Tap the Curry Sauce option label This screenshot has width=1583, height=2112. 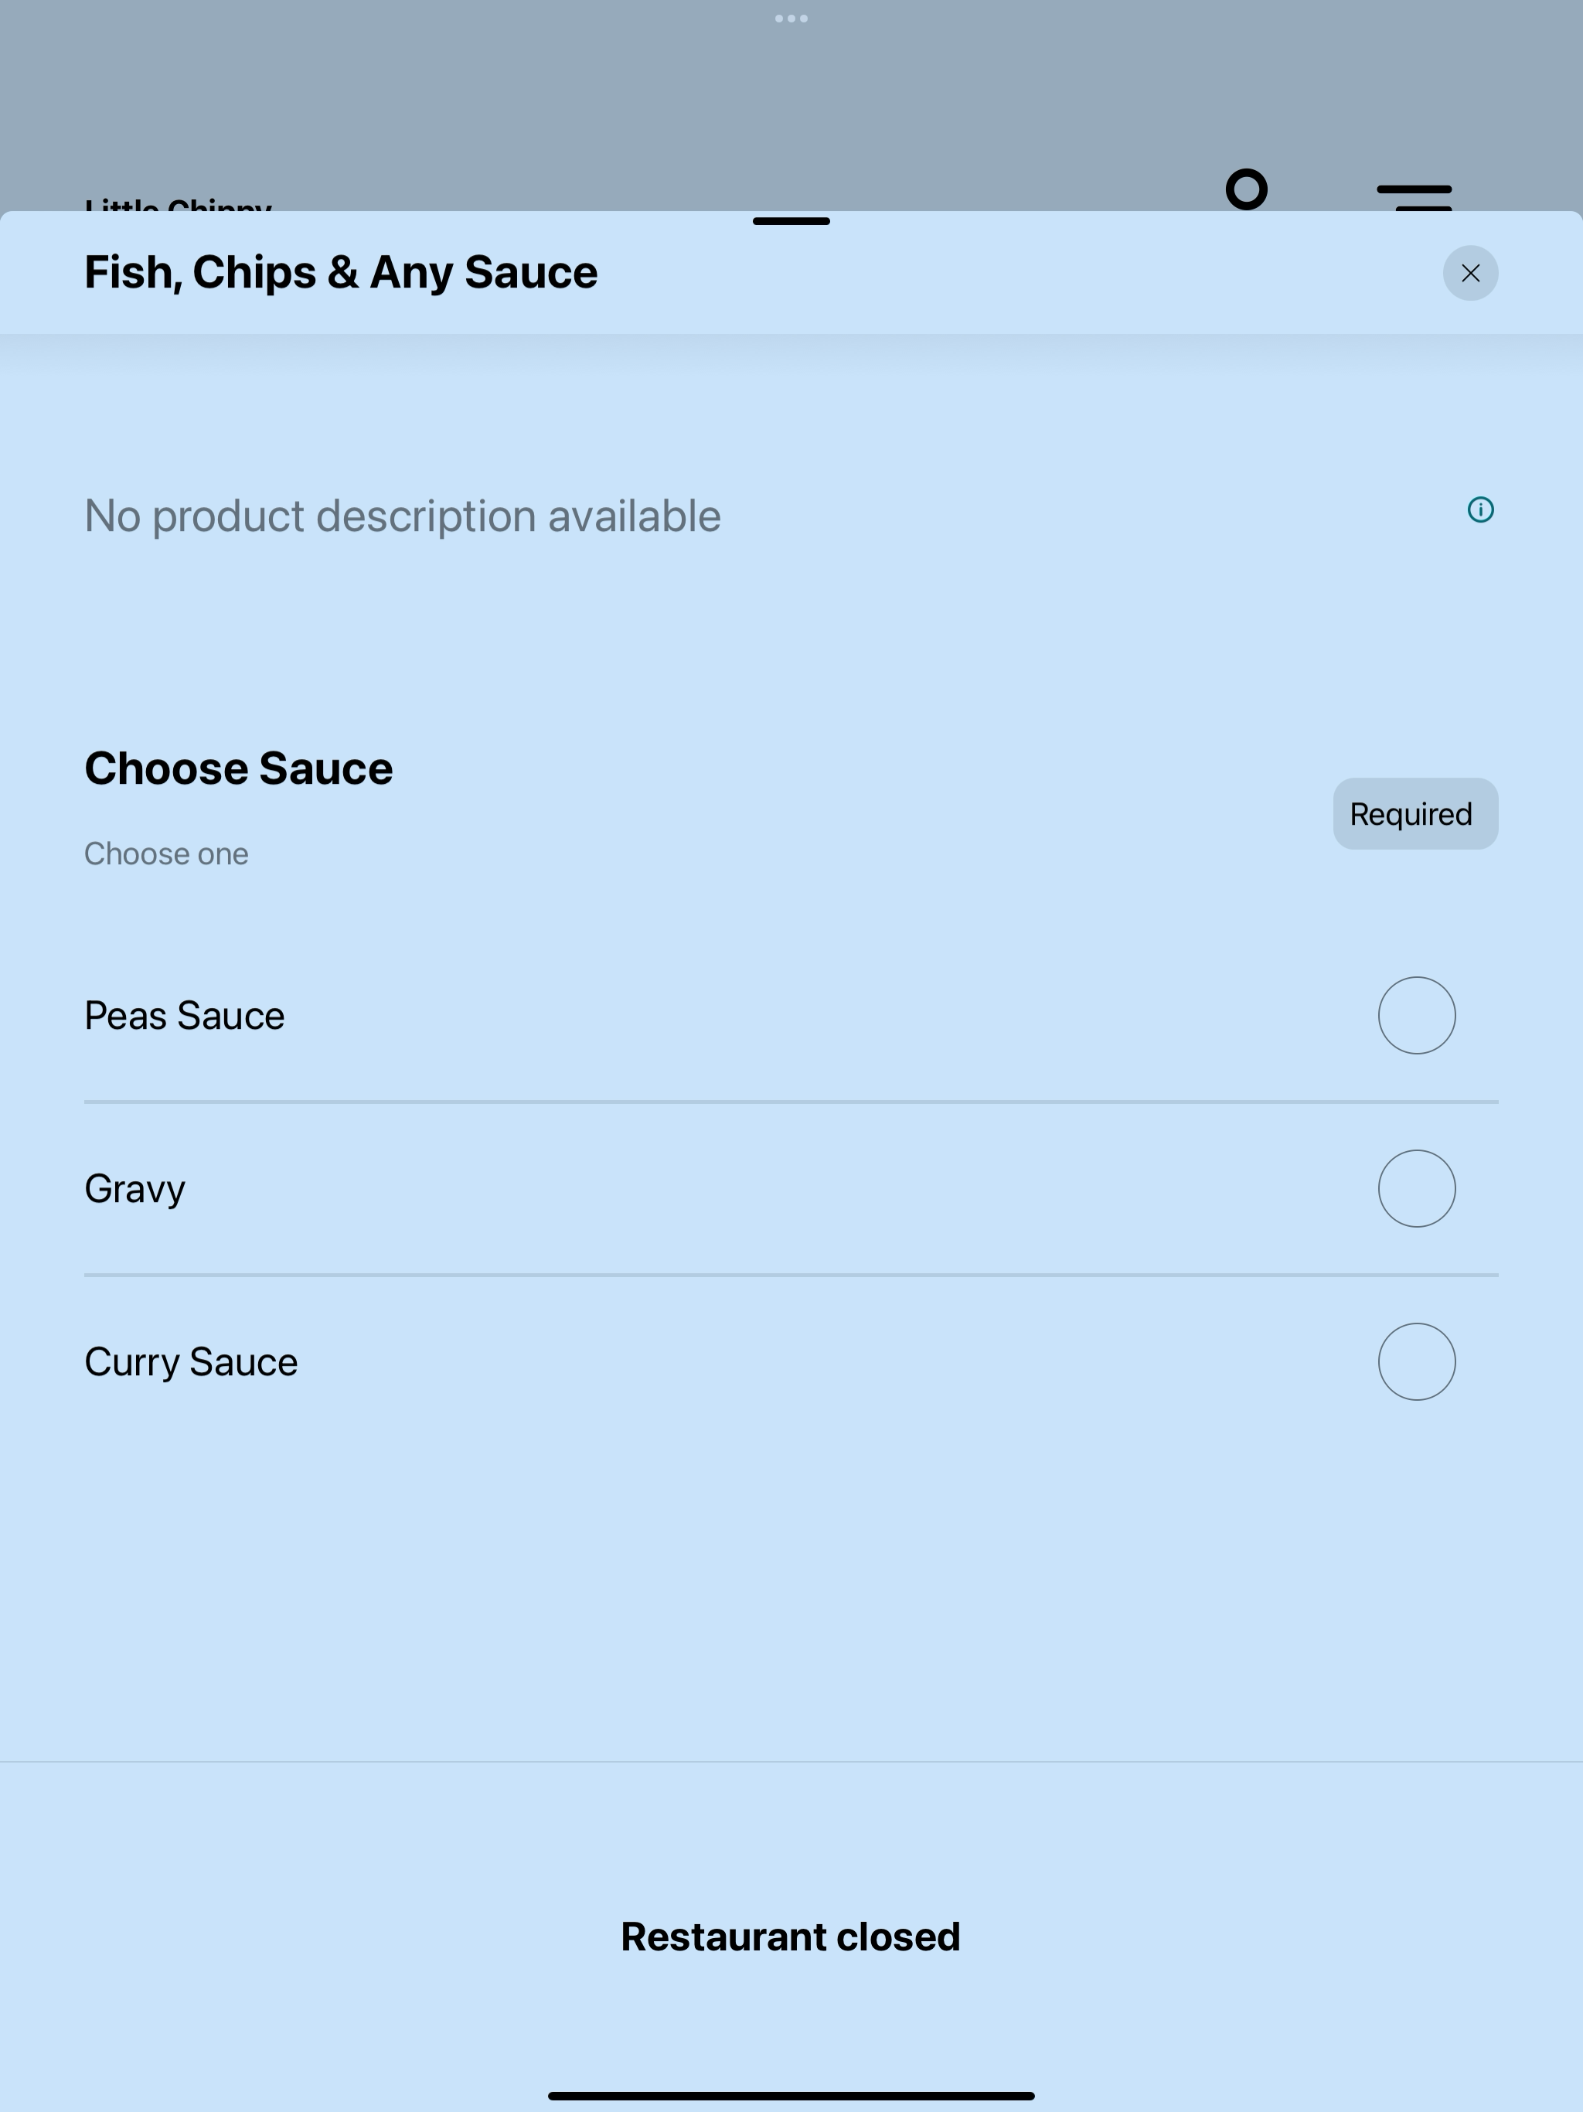tap(191, 1362)
